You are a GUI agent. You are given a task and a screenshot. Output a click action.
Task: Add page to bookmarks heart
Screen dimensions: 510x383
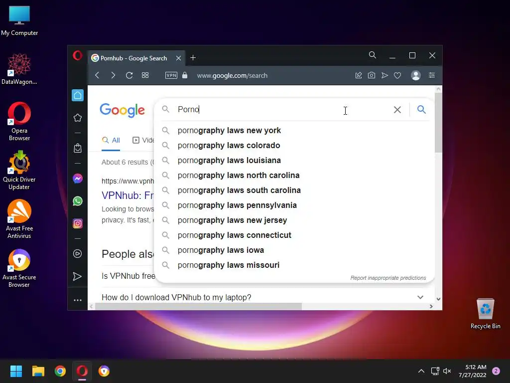tap(397, 75)
